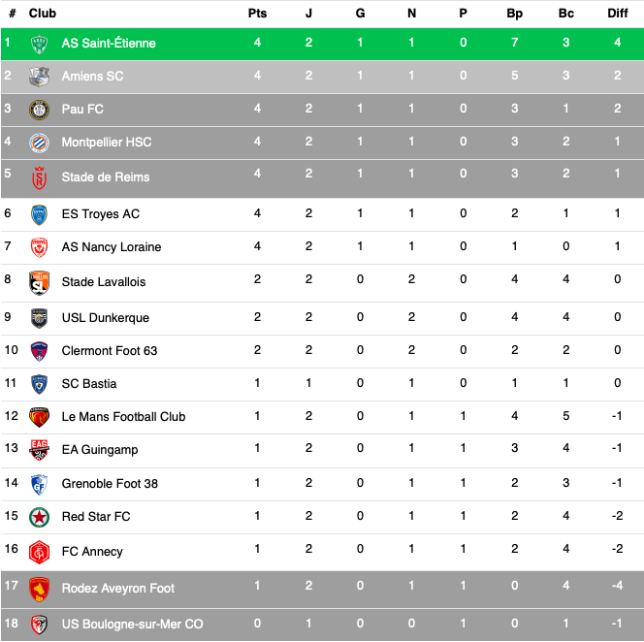This screenshot has width=644, height=642.
Task: Click the Amiens SC club logo
Action: pyautogui.click(x=40, y=77)
